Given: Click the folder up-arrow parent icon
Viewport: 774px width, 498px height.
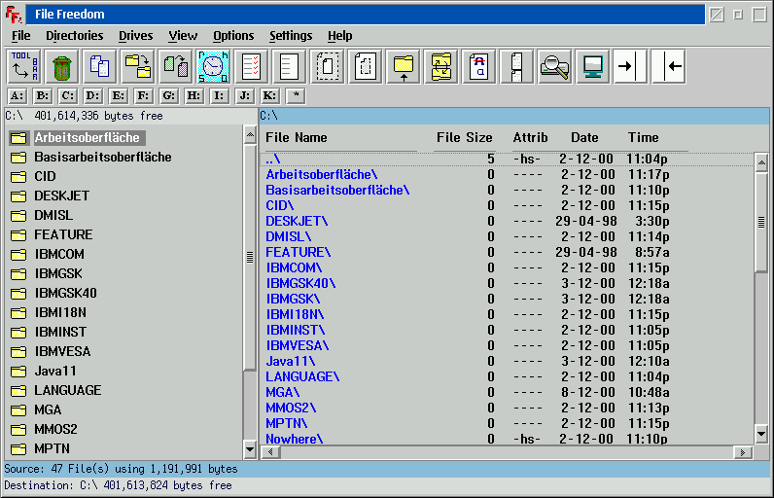Looking at the screenshot, I should [403, 66].
